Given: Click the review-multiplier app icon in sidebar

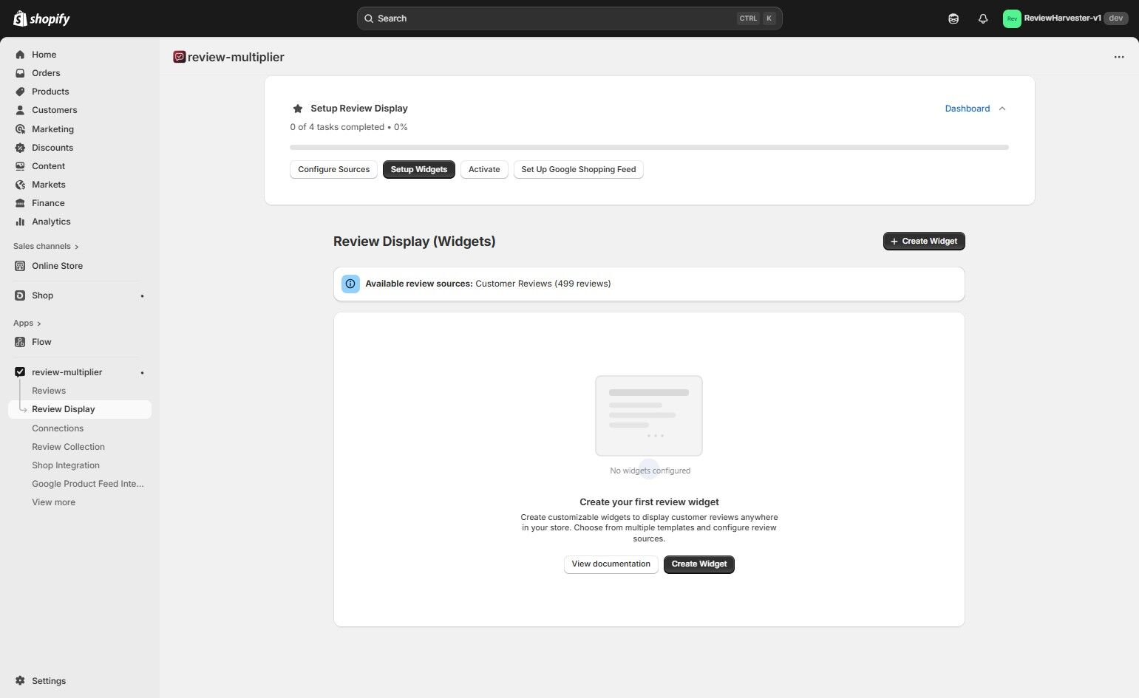Looking at the screenshot, I should [20, 372].
